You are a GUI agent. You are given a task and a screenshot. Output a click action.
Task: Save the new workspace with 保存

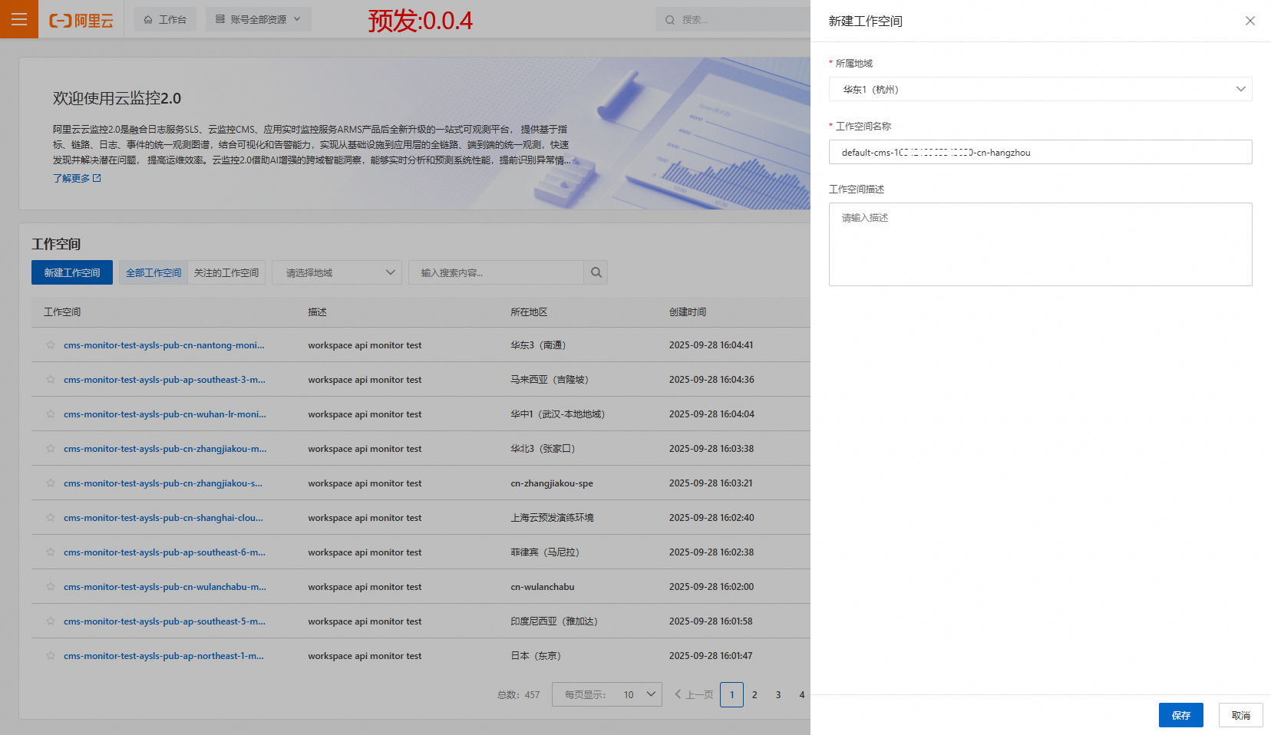(1181, 715)
